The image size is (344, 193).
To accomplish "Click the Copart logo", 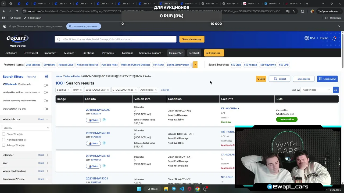I will (17, 39).
